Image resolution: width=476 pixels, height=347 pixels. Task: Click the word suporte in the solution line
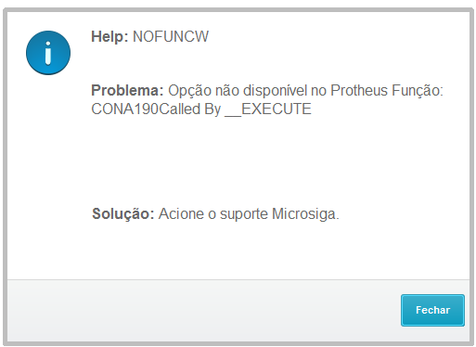pos(244,214)
